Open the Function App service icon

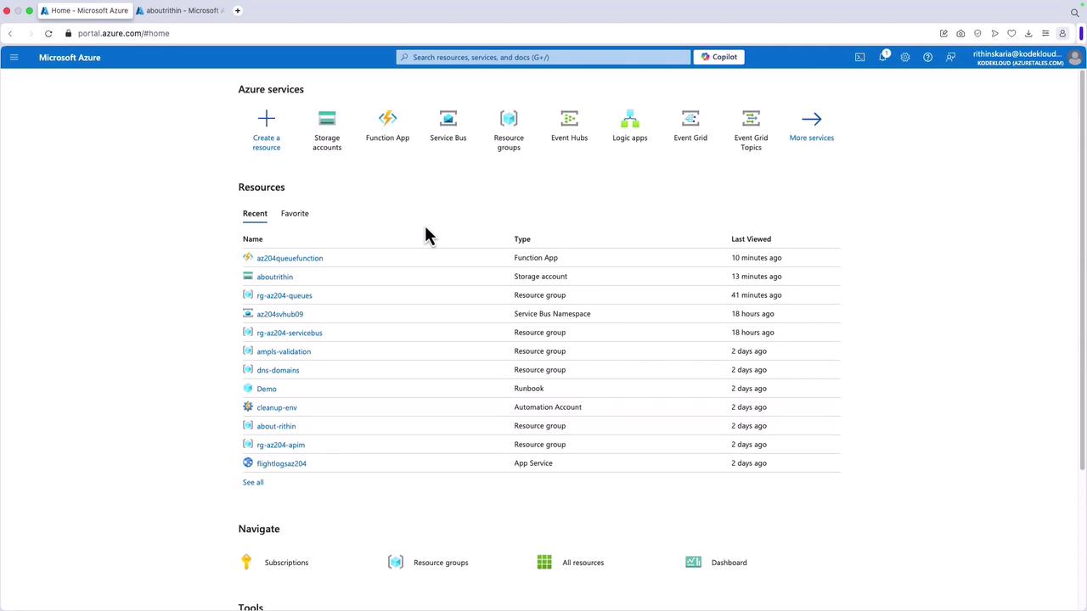387,119
